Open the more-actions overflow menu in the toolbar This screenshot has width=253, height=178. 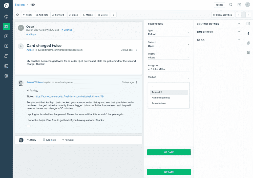(x=114, y=15)
